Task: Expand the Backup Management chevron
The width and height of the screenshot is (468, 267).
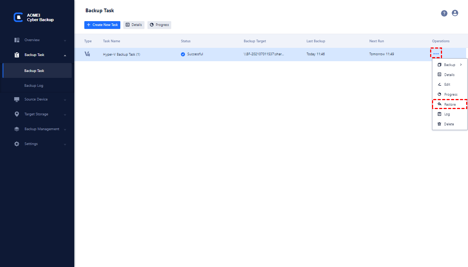Action: click(65, 129)
